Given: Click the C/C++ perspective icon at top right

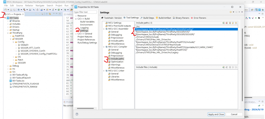Looking at the screenshot, I should (256, 10).
